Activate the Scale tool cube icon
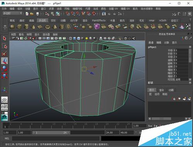 (5, 76)
